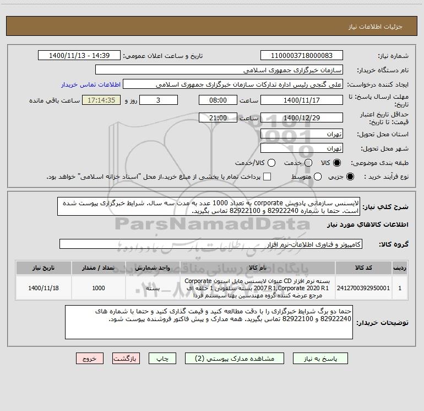
Task: Click the تاریخ نیاز column header
Action: [44, 268]
